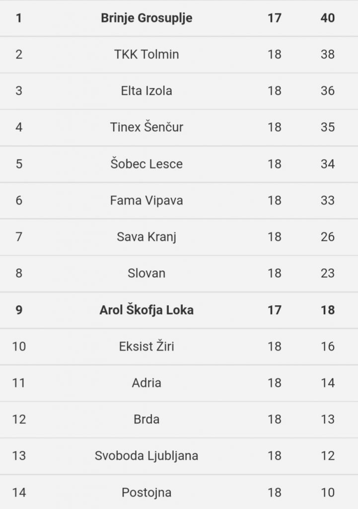Viewport: 358px width, 509px height.
Task: Click the Brda team name
Action: [146, 419]
